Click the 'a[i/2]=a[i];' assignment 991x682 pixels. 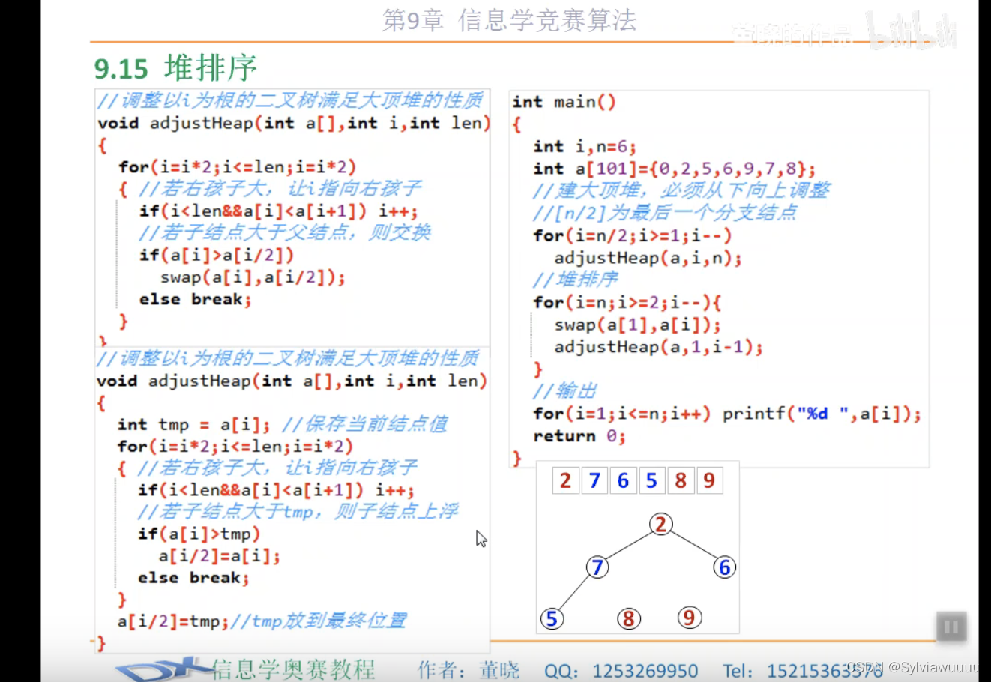(219, 556)
